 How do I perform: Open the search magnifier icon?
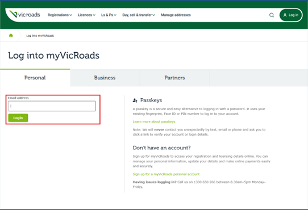pyautogui.click(x=272, y=15)
